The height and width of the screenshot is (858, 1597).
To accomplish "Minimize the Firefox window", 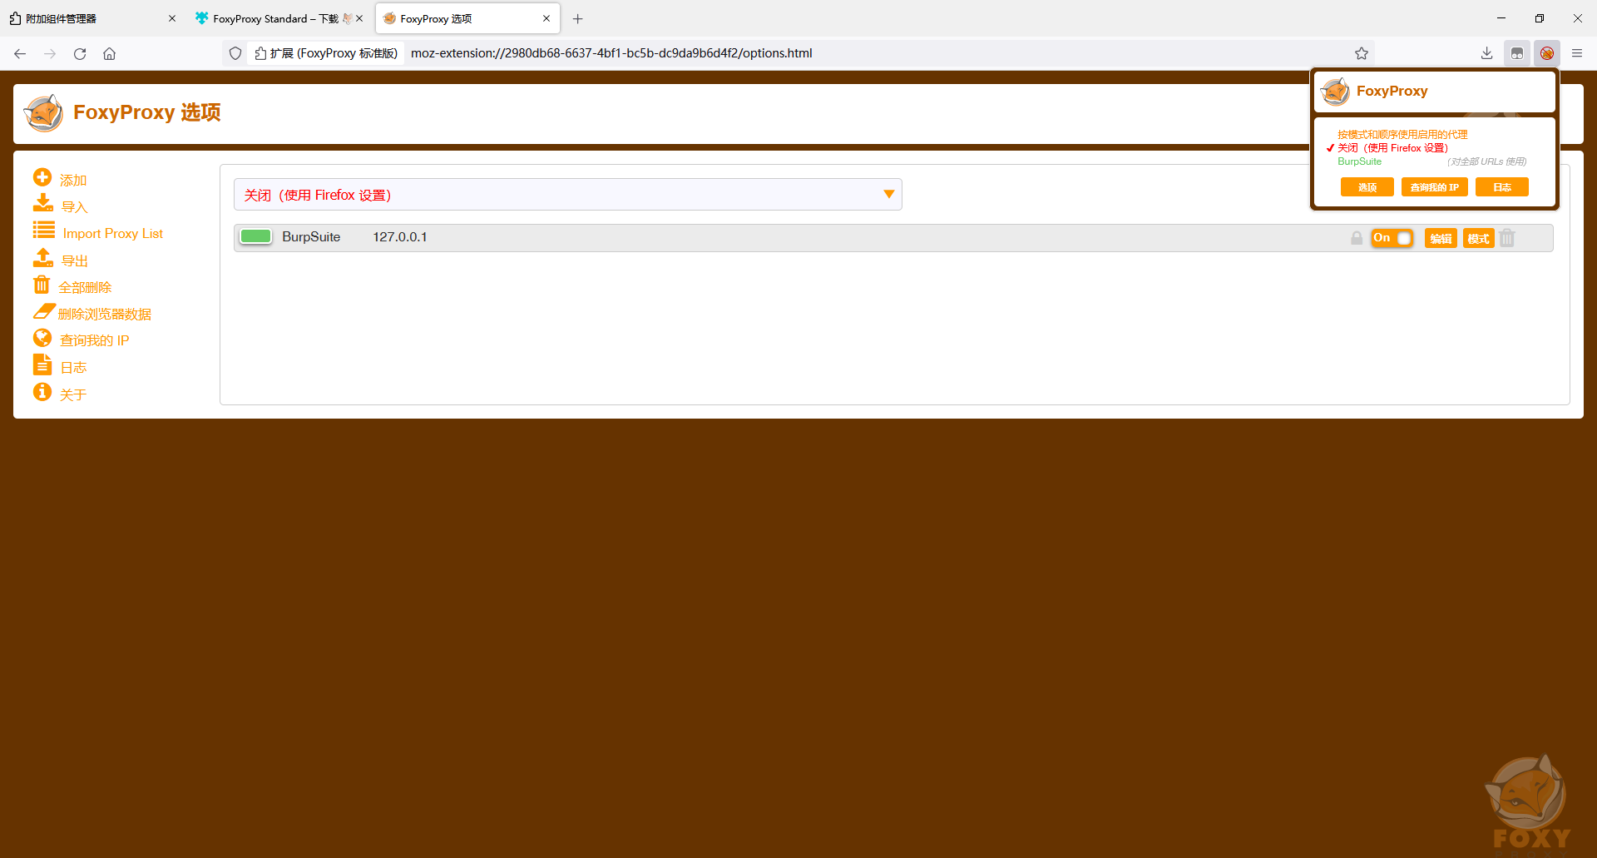I will (1501, 18).
